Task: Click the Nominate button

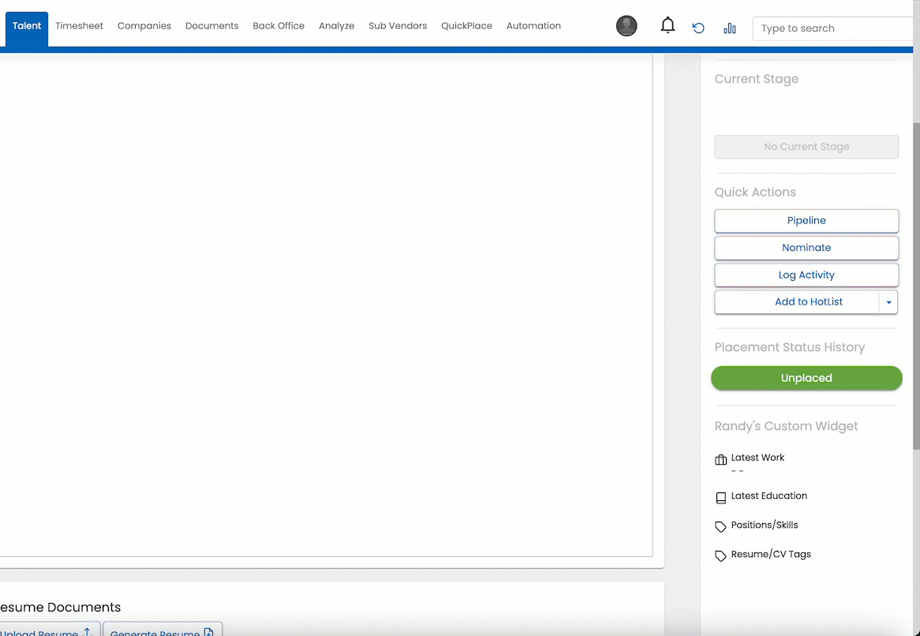Action: pos(806,248)
